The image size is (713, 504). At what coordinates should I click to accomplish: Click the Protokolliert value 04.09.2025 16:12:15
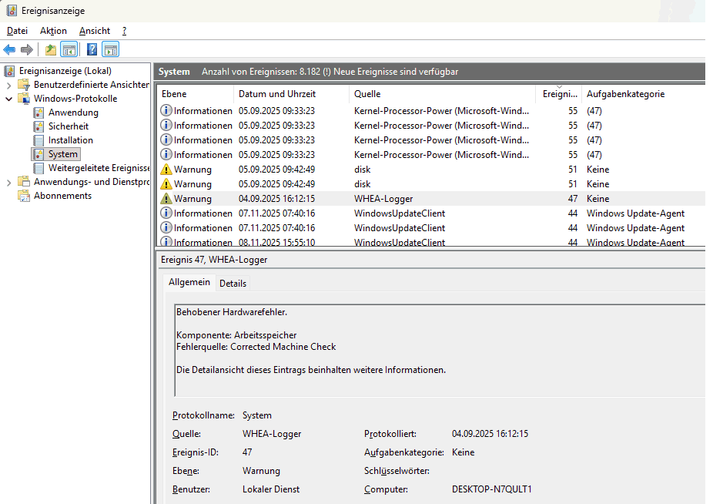point(490,434)
